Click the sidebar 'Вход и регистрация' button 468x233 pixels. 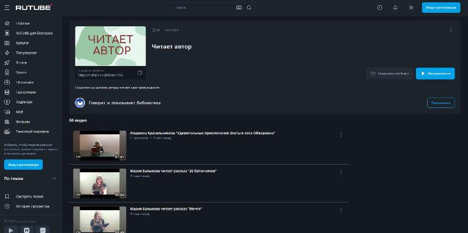23,165
